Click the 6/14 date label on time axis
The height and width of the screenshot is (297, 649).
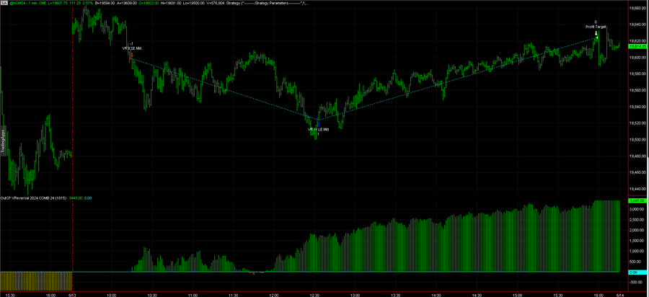pyautogui.click(x=619, y=295)
